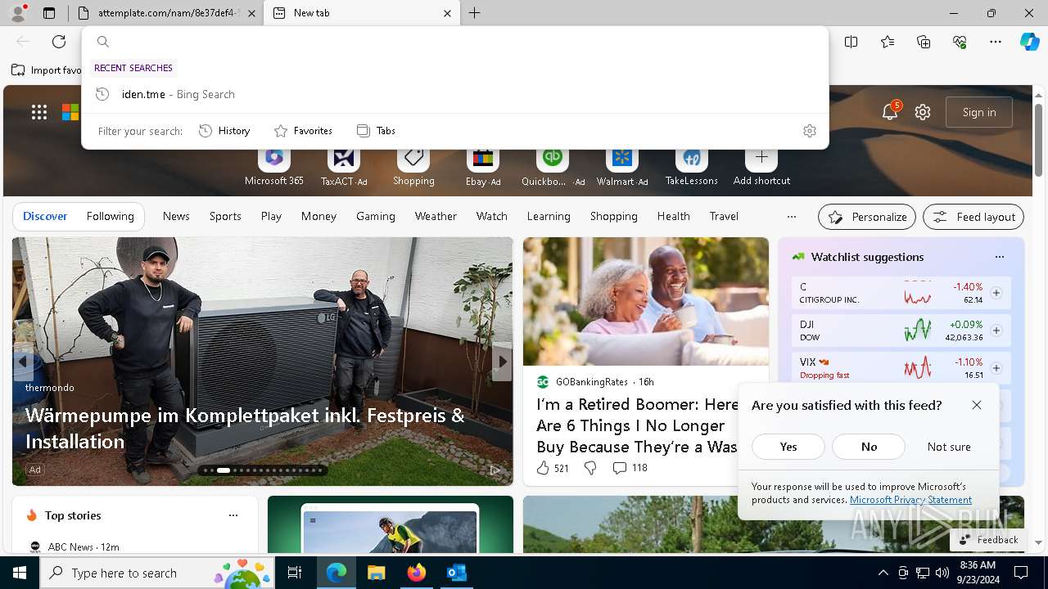Open Copilot icon in toolbar

pyautogui.click(x=1029, y=42)
